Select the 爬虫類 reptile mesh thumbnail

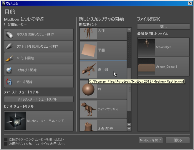point(88,70)
